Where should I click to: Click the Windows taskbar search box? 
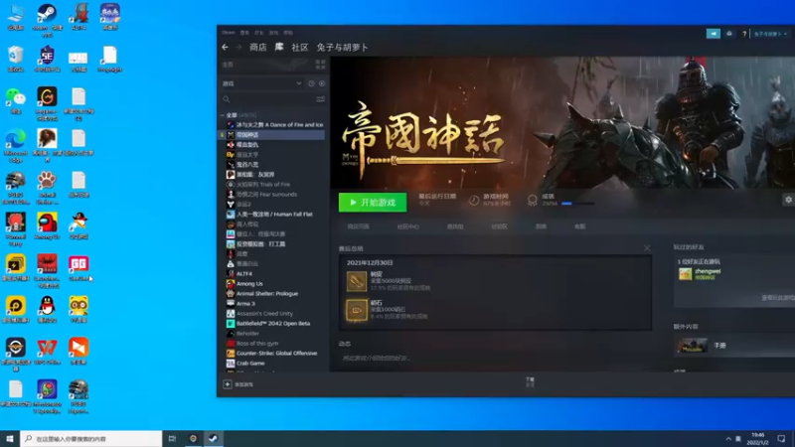(91, 438)
